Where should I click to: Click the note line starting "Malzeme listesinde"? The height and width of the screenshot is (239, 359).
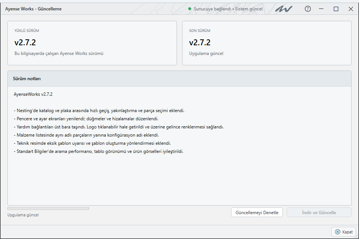(86, 135)
